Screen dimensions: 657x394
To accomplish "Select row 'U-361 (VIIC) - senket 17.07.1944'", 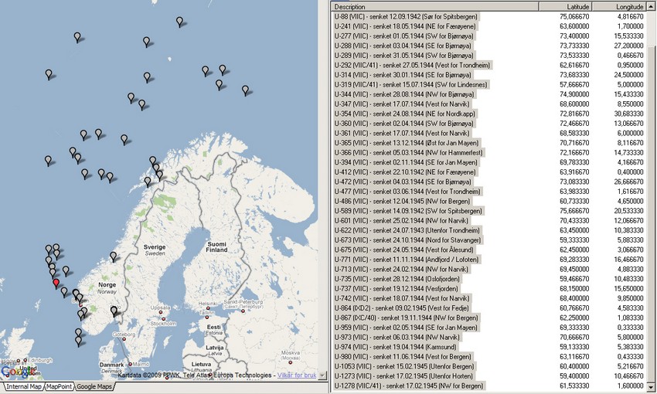I will point(489,133).
